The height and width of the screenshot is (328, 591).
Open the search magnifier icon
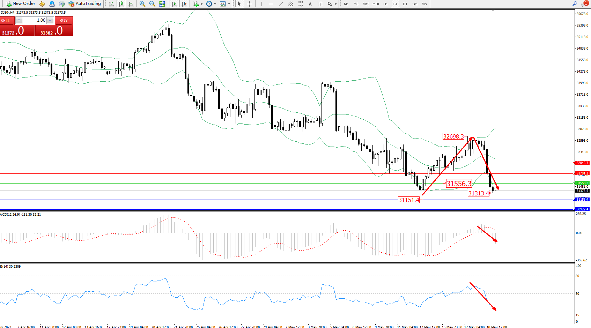point(575,4)
